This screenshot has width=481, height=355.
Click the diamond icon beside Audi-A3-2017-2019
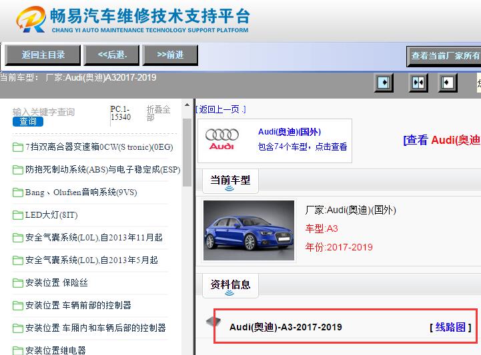click(212, 322)
